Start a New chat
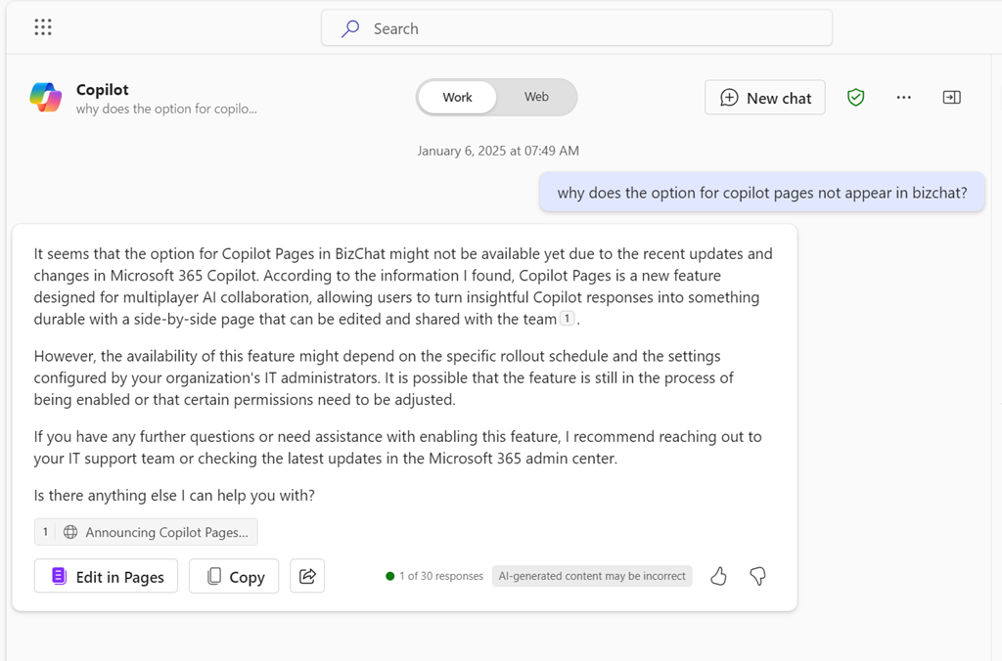Image resolution: width=1002 pixels, height=661 pixels. pyautogui.click(x=765, y=98)
